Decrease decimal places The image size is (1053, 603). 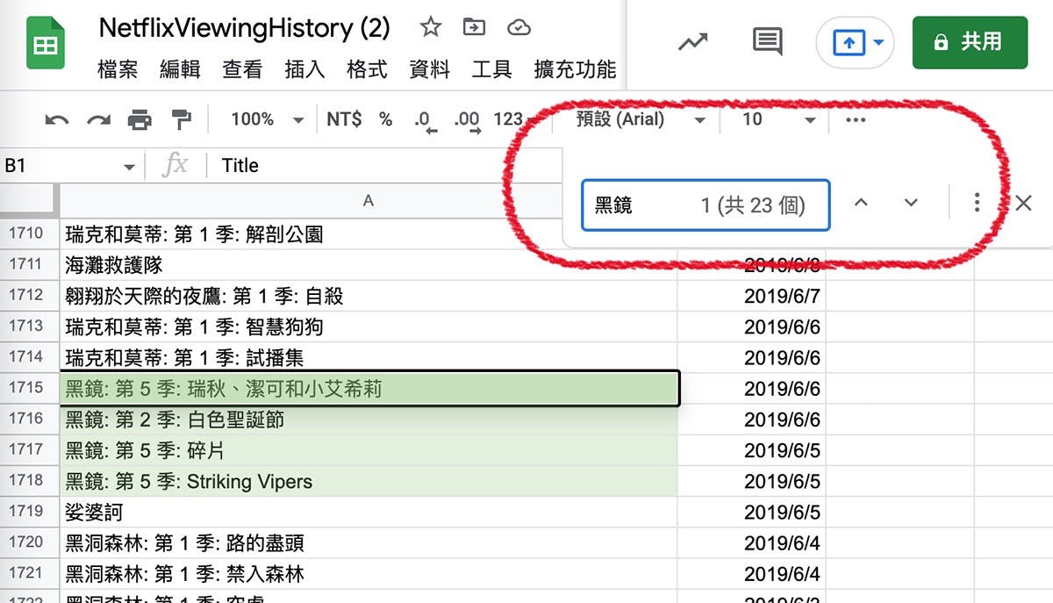(x=425, y=120)
